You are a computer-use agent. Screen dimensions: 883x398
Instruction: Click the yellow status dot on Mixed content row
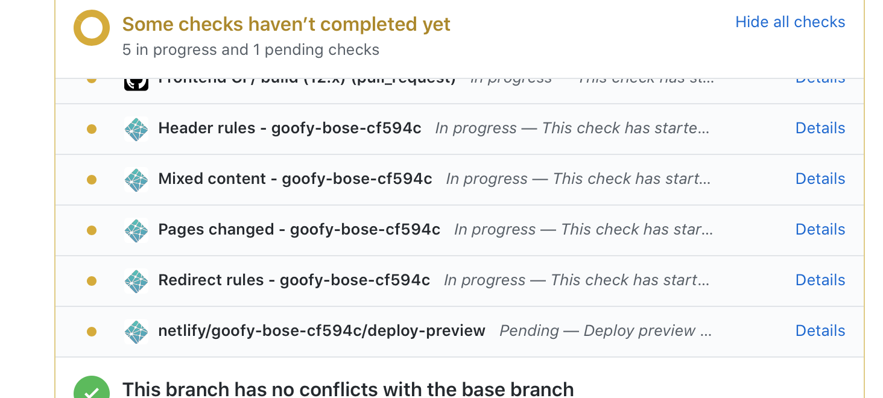coord(92,179)
